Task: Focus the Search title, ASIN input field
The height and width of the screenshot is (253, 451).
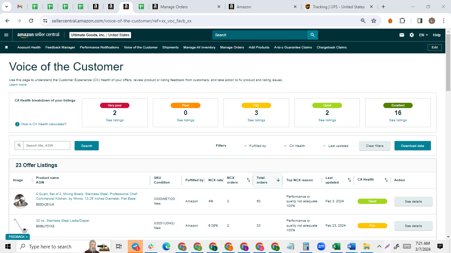Action: 47,146
